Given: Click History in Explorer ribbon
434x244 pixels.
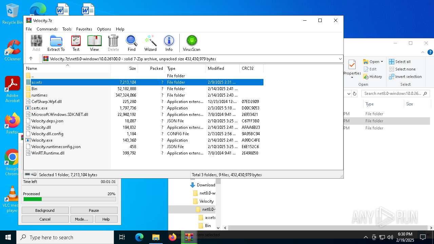Looking at the screenshot, I should point(373,77).
